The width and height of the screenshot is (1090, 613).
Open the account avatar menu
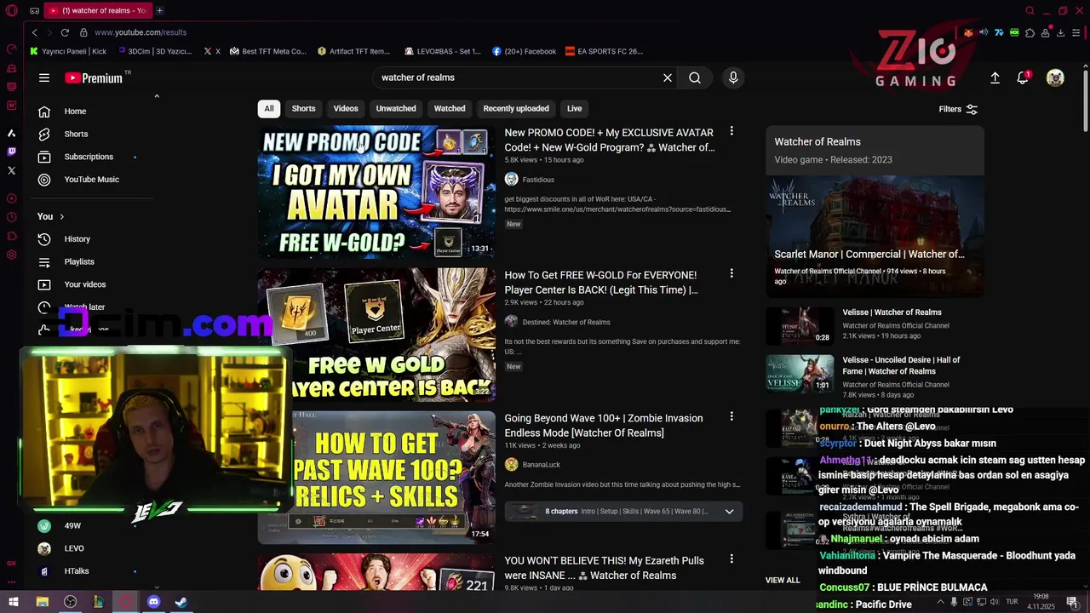coord(1055,77)
